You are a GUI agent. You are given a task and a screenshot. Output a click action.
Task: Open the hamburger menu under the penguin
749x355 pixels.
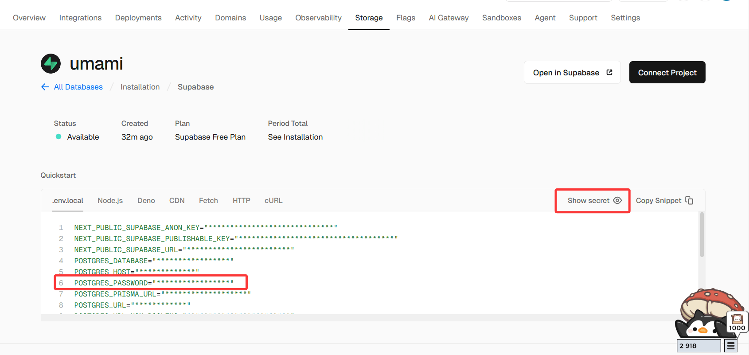coord(731,346)
